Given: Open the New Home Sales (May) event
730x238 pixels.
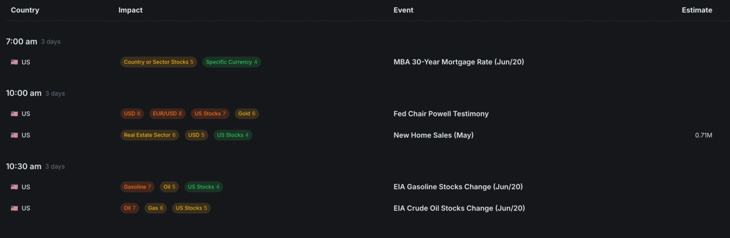Looking at the screenshot, I should [x=433, y=135].
